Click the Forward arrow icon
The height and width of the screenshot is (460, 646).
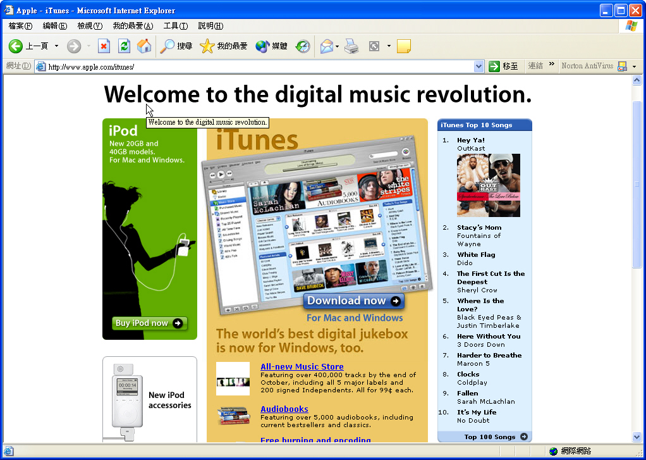click(74, 46)
